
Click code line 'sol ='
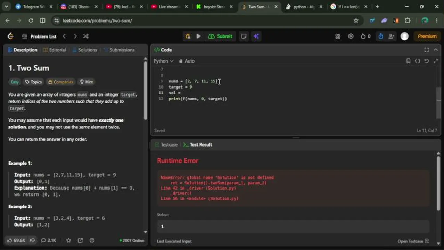click(174, 93)
